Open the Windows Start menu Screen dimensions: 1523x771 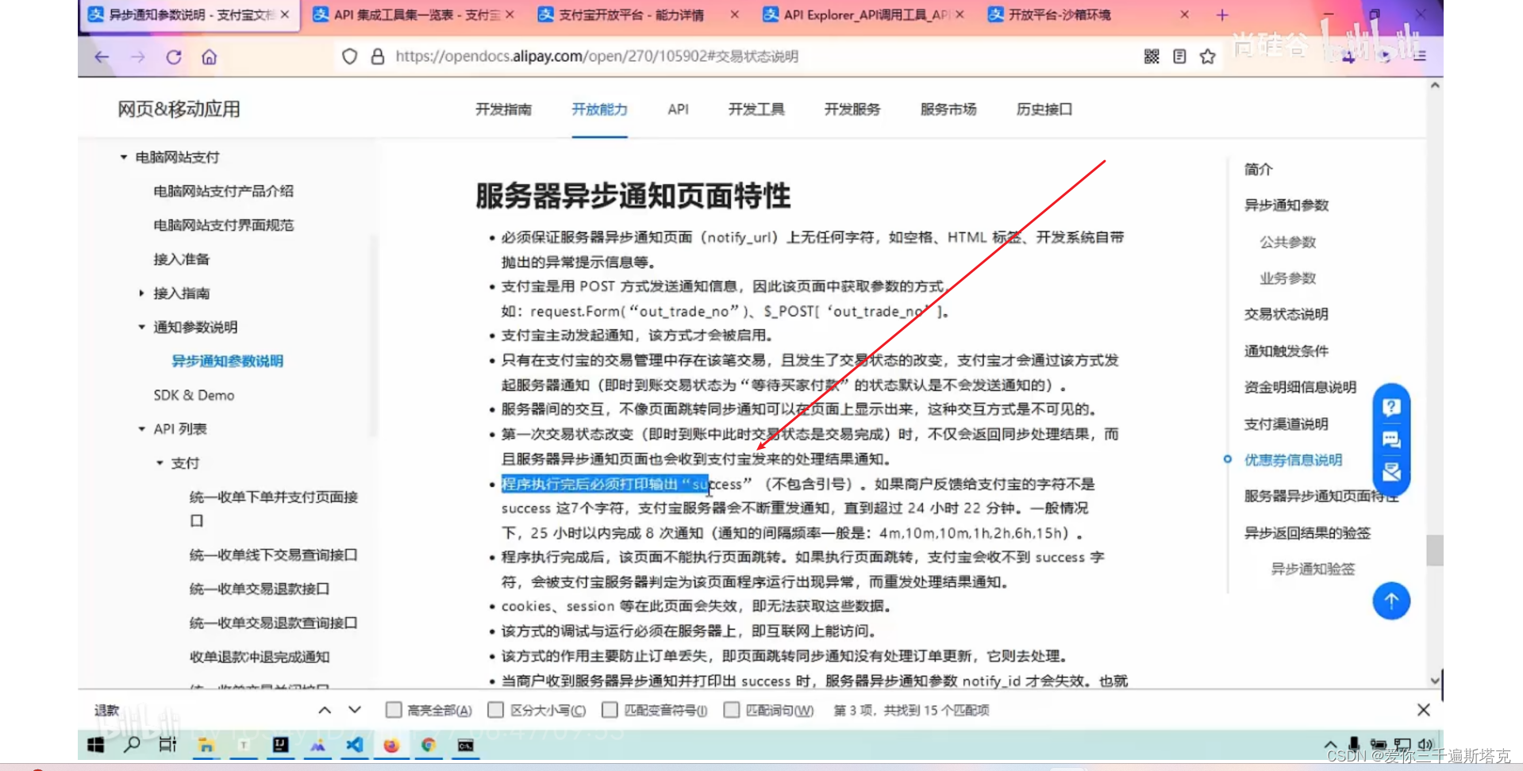click(x=96, y=745)
